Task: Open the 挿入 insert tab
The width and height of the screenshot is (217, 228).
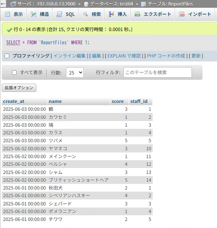Action: (x=117, y=14)
